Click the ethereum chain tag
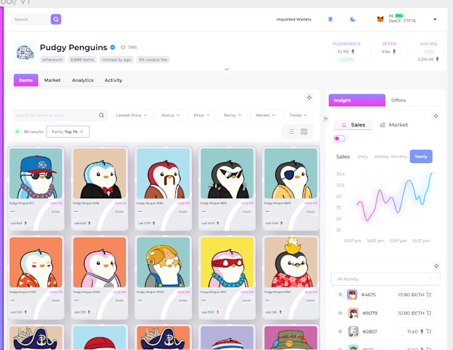 [52, 60]
